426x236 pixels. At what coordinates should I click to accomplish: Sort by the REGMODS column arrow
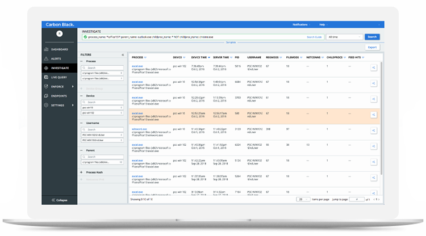[281, 57]
